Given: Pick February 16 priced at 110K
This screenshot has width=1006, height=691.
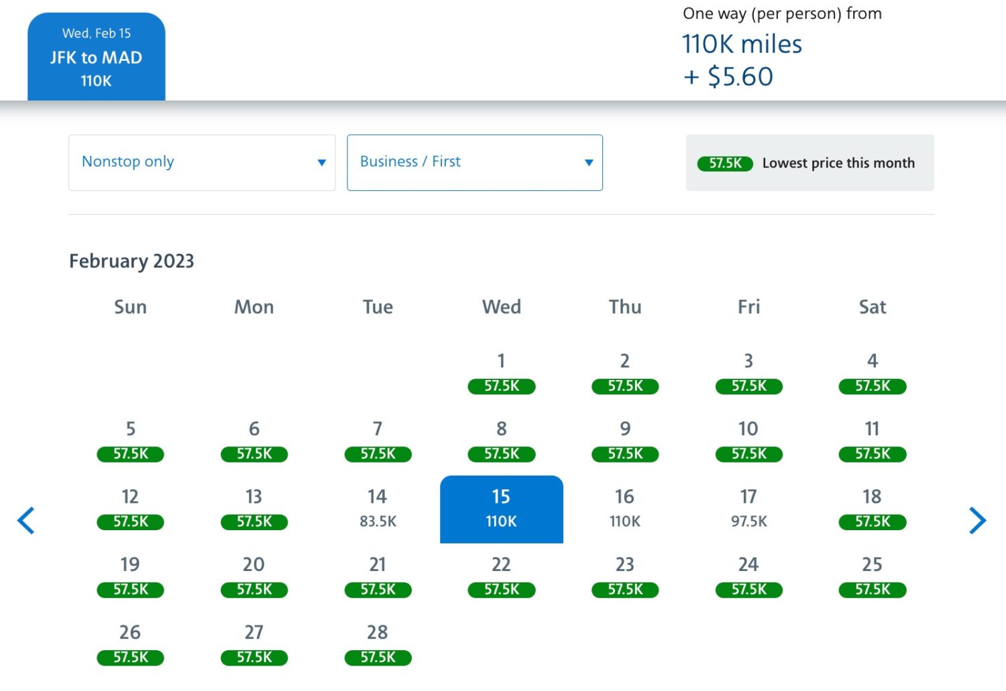Looking at the screenshot, I should (624, 509).
